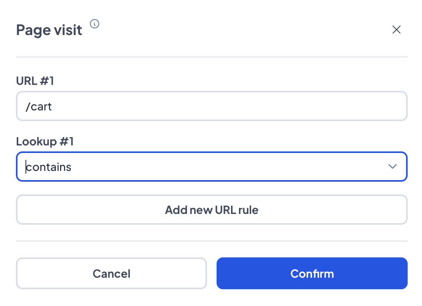Place cursor after /cart text

tap(52, 107)
